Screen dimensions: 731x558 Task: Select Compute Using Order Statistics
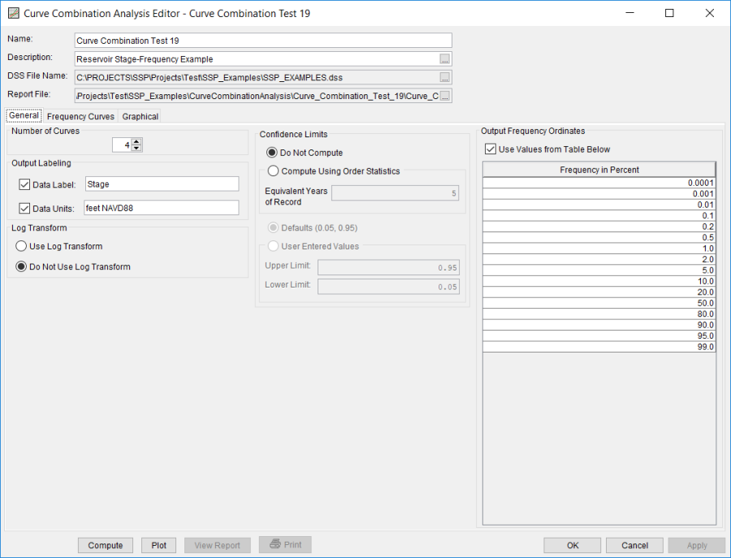click(x=273, y=171)
